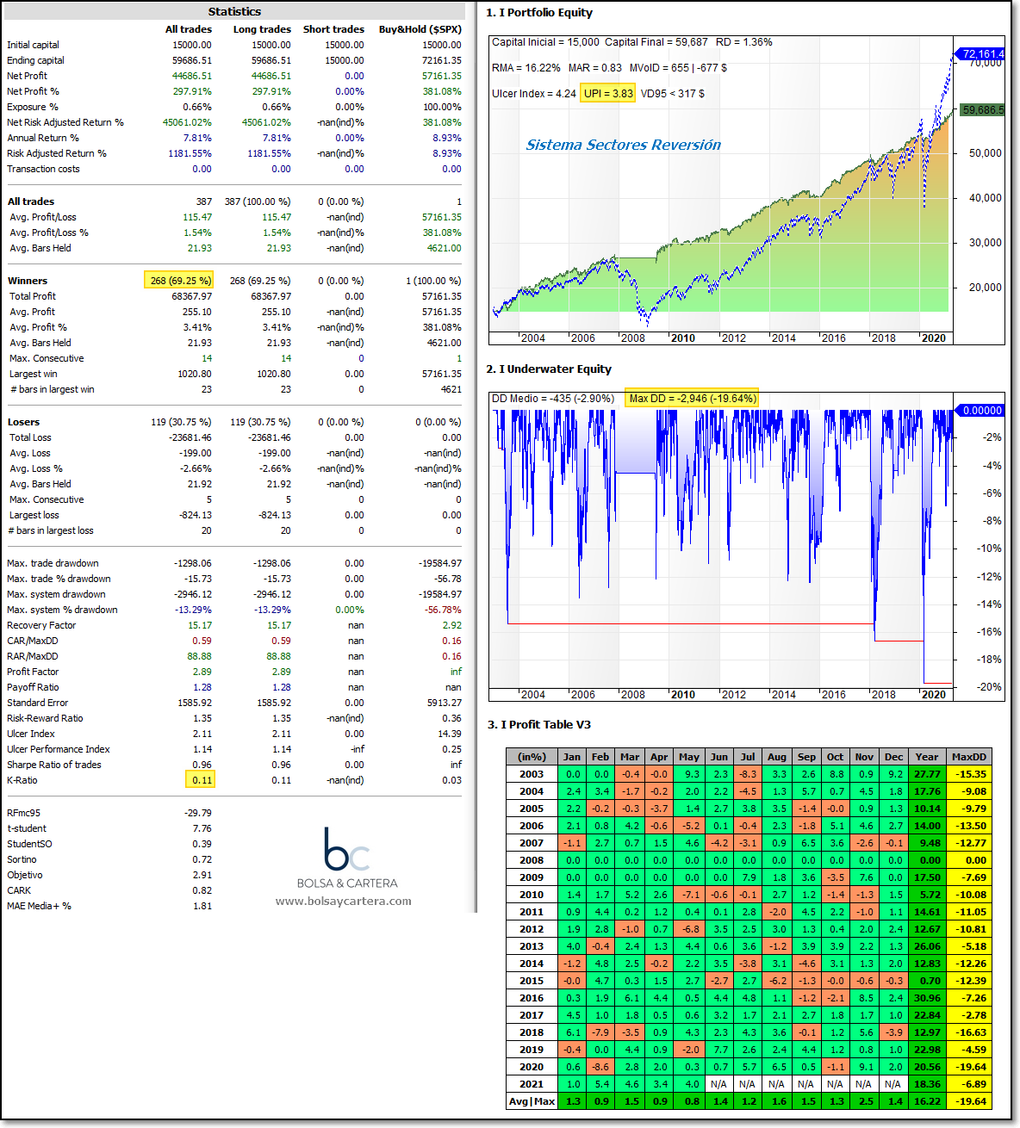Select the "Winners" section heading
The width and height of the screenshot is (1020, 1128).
28,281
